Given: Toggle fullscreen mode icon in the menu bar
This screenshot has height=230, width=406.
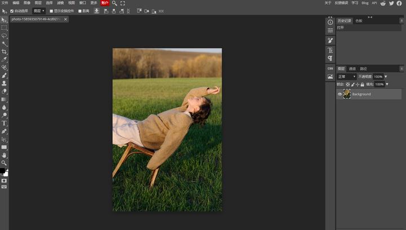Looking at the screenshot, I should tap(123, 3).
